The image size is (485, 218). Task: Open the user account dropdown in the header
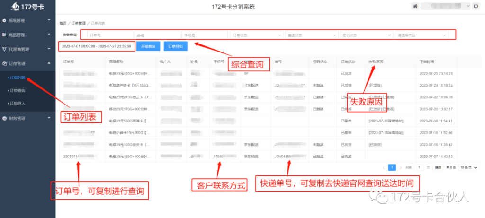click(445, 6)
